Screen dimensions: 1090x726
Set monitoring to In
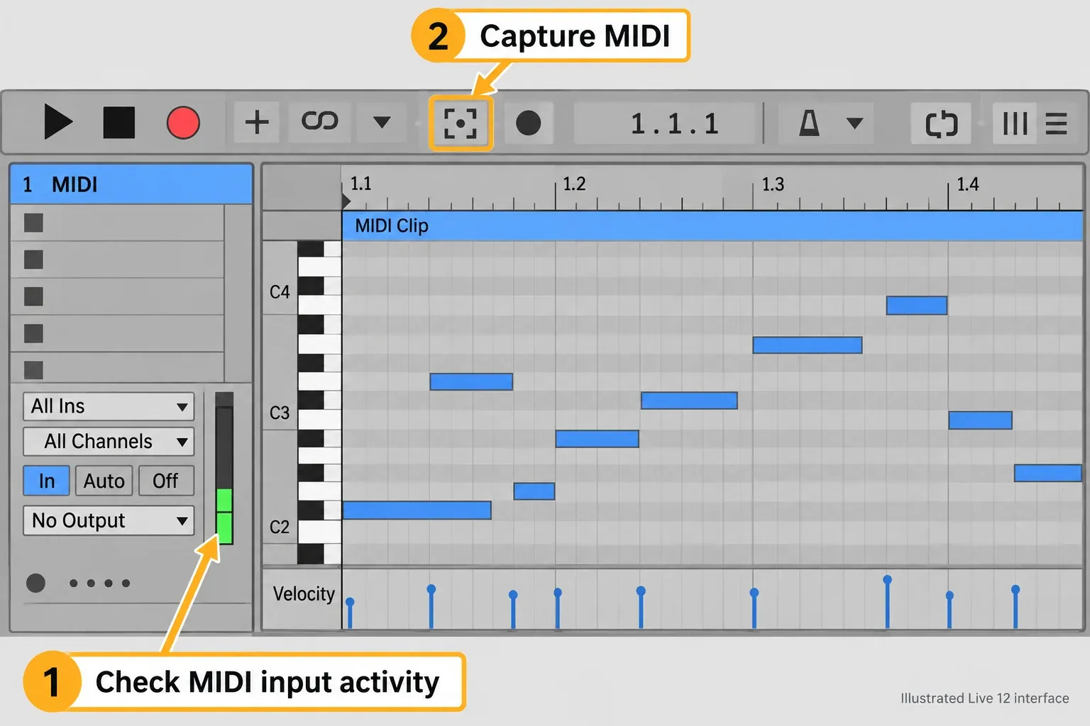[46, 481]
